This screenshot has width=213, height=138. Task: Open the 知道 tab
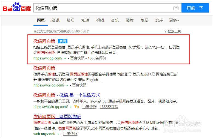[x=85, y=20]
